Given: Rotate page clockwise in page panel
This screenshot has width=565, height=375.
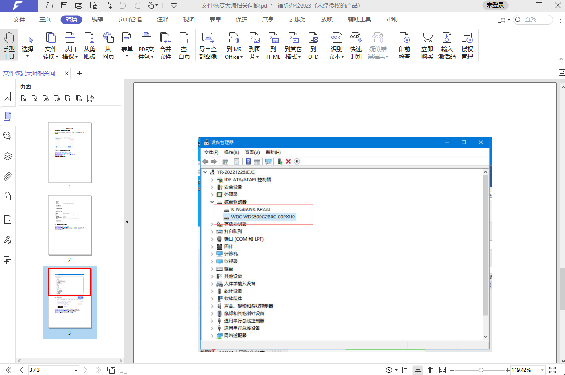Looking at the screenshot, I should (57, 98).
